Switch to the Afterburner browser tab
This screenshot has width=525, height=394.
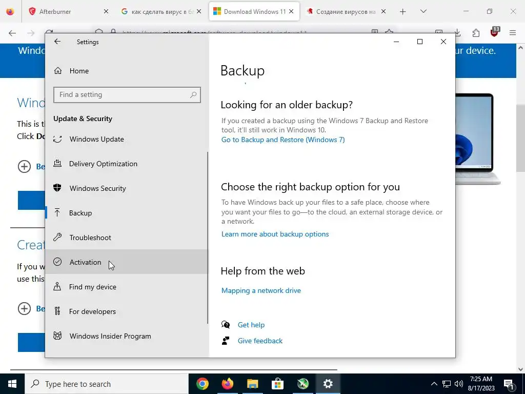point(69,11)
